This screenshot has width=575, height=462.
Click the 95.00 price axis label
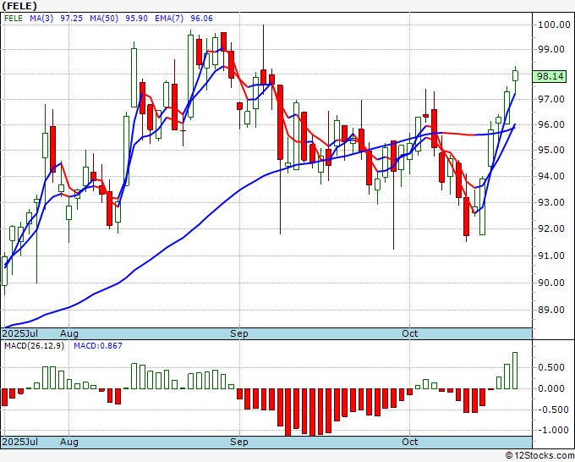tap(551, 150)
